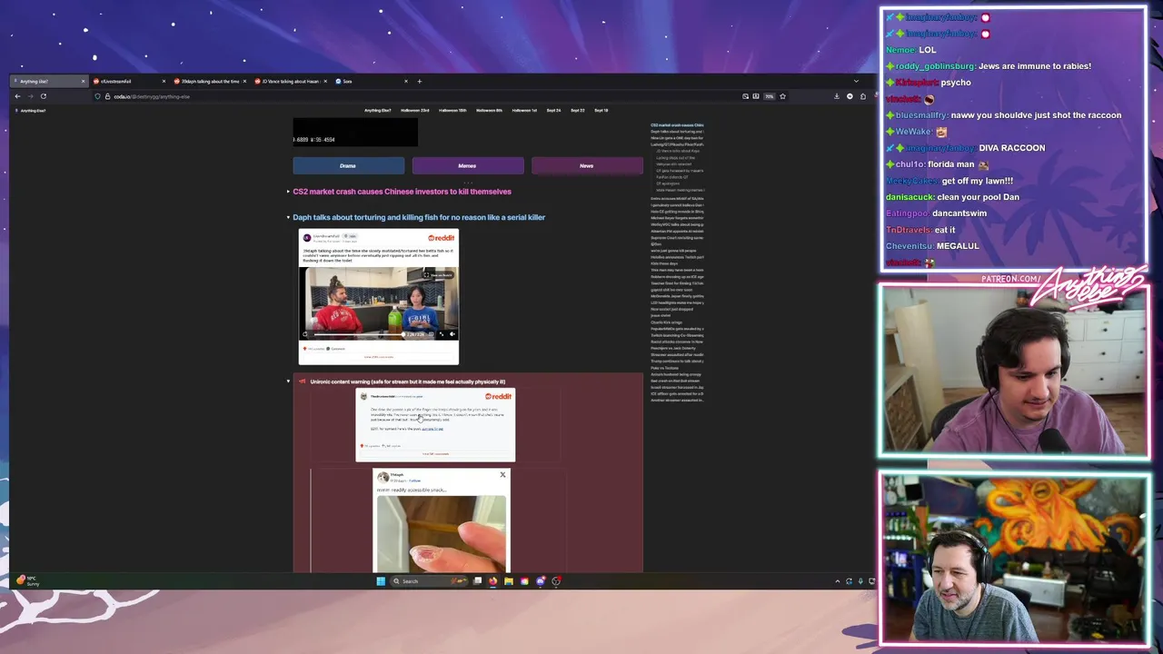Click the Reddit video progress bar

(x=359, y=334)
